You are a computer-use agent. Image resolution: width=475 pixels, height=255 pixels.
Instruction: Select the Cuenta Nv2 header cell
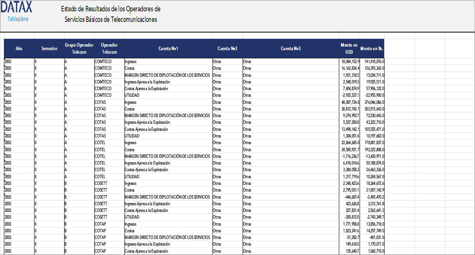click(227, 49)
